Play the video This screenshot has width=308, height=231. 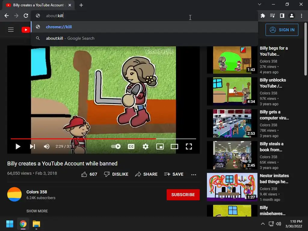pyautogui.click(x=18, y=146)
